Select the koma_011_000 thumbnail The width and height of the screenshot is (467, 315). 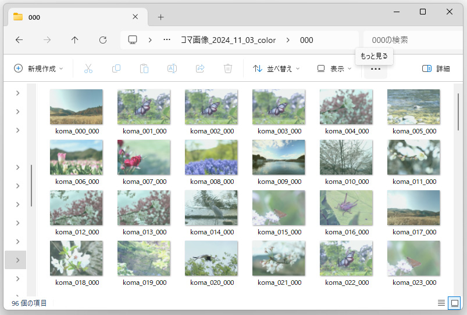click(413, 157)
